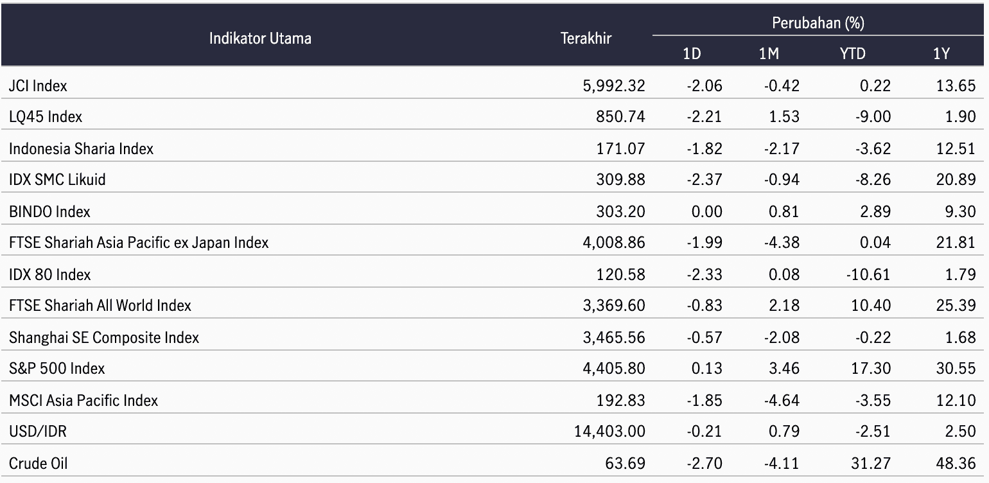
Task: Select the Terakhir column header
Action: click(x=586, y=39)
